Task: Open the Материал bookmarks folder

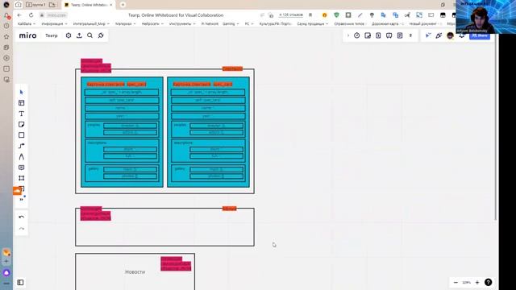Action: [125, 23]
